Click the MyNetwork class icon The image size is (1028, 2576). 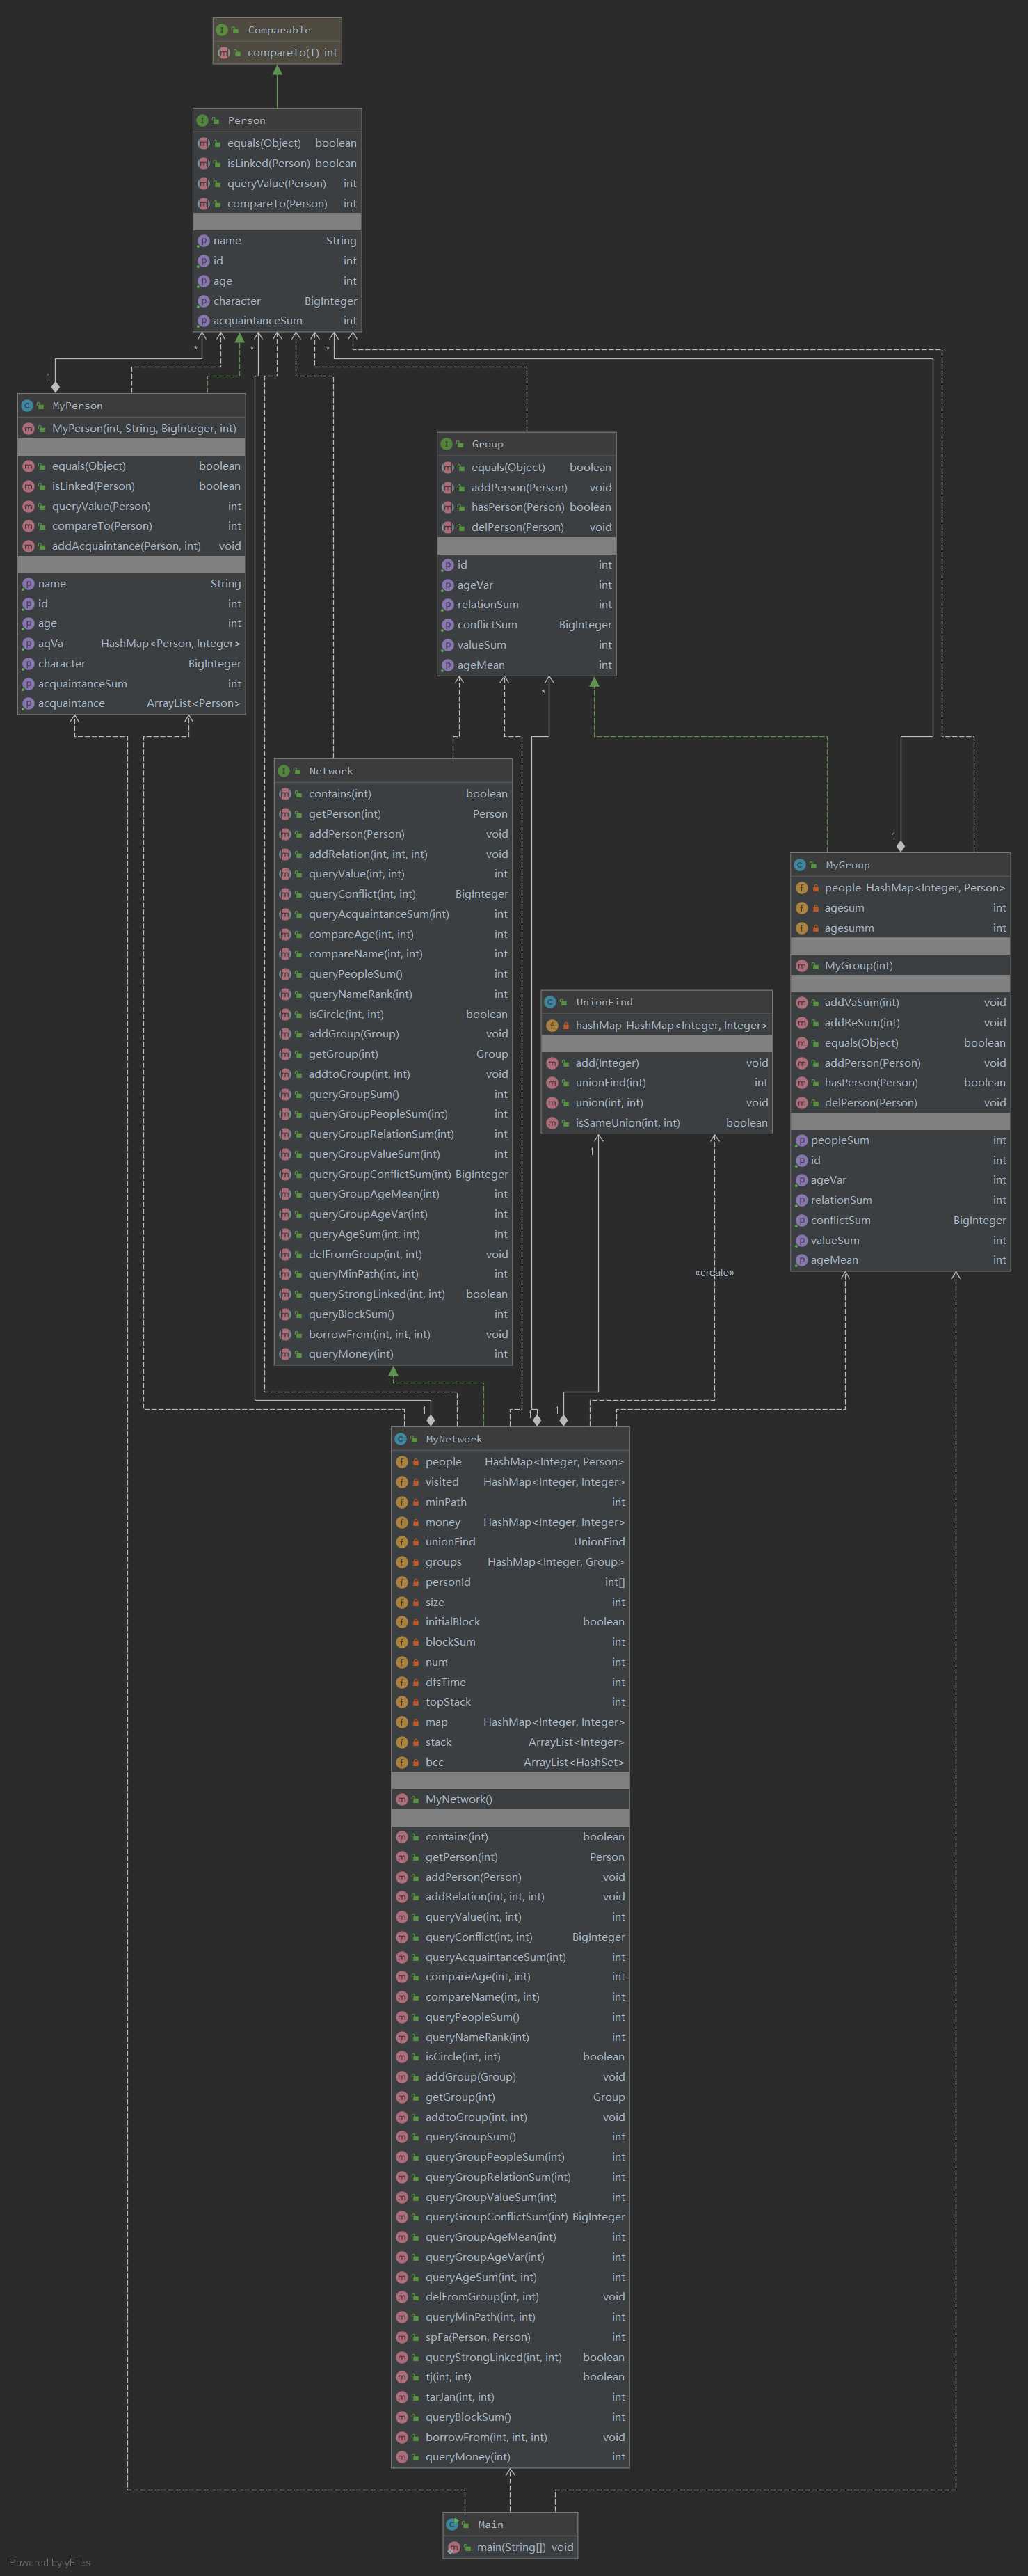coord(400,1439)
